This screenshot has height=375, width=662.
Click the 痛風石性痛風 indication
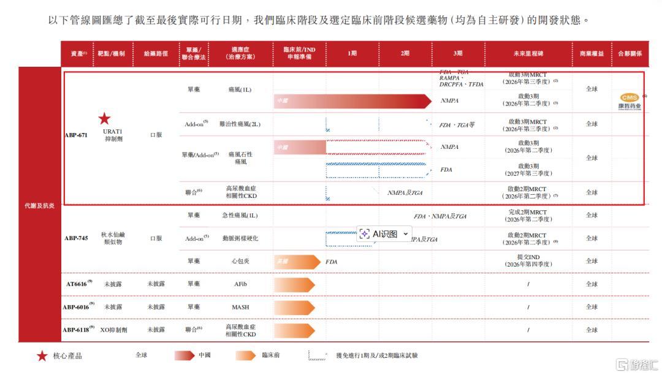click(240, 157)
